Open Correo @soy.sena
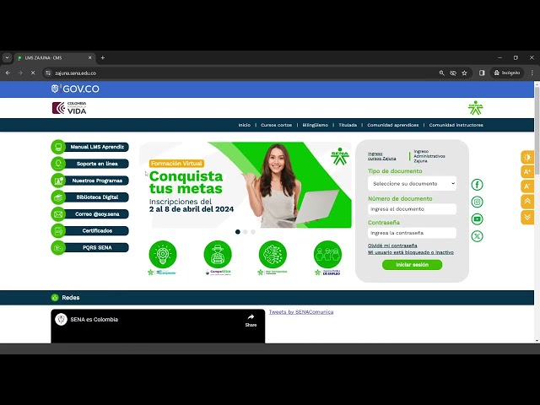This screenshot has width=540, height=405. point(90,213)
